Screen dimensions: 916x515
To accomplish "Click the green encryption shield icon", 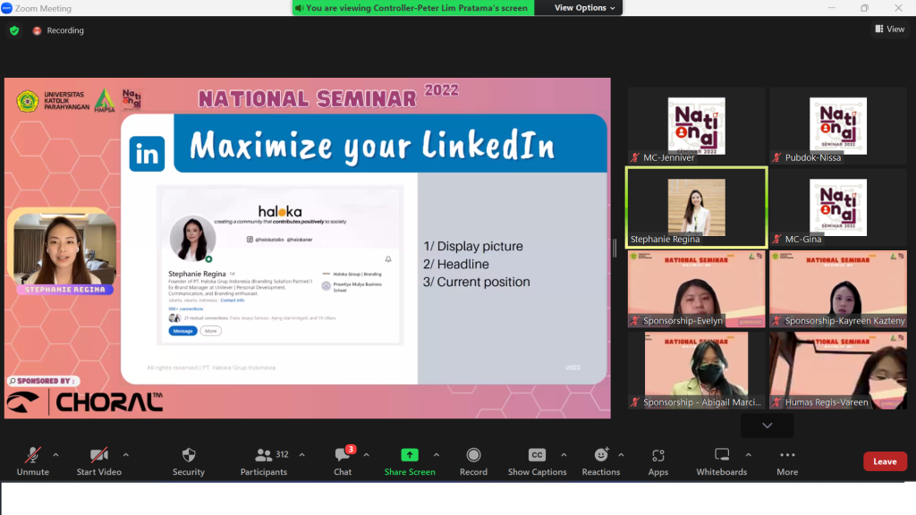I will (x=14, y=30).
